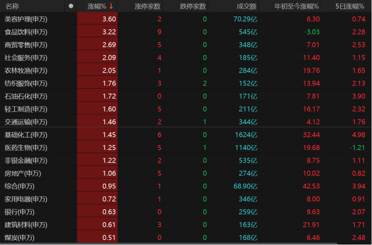
Task: Sort by 涨幅% column header
Action: tap(97, 6)
